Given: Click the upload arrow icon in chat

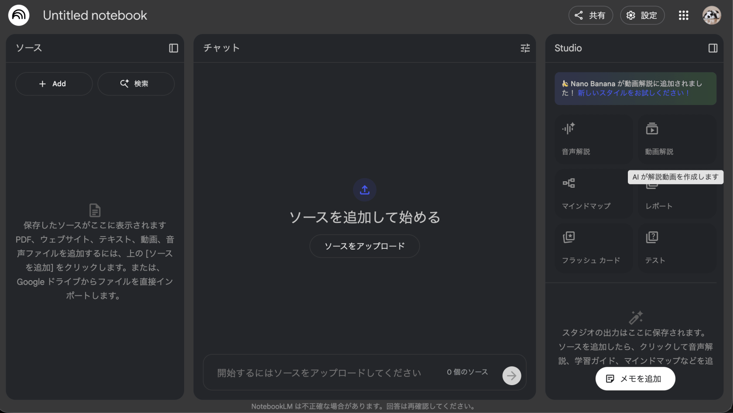Looking at the screenshot, I should tap(364, 190).
